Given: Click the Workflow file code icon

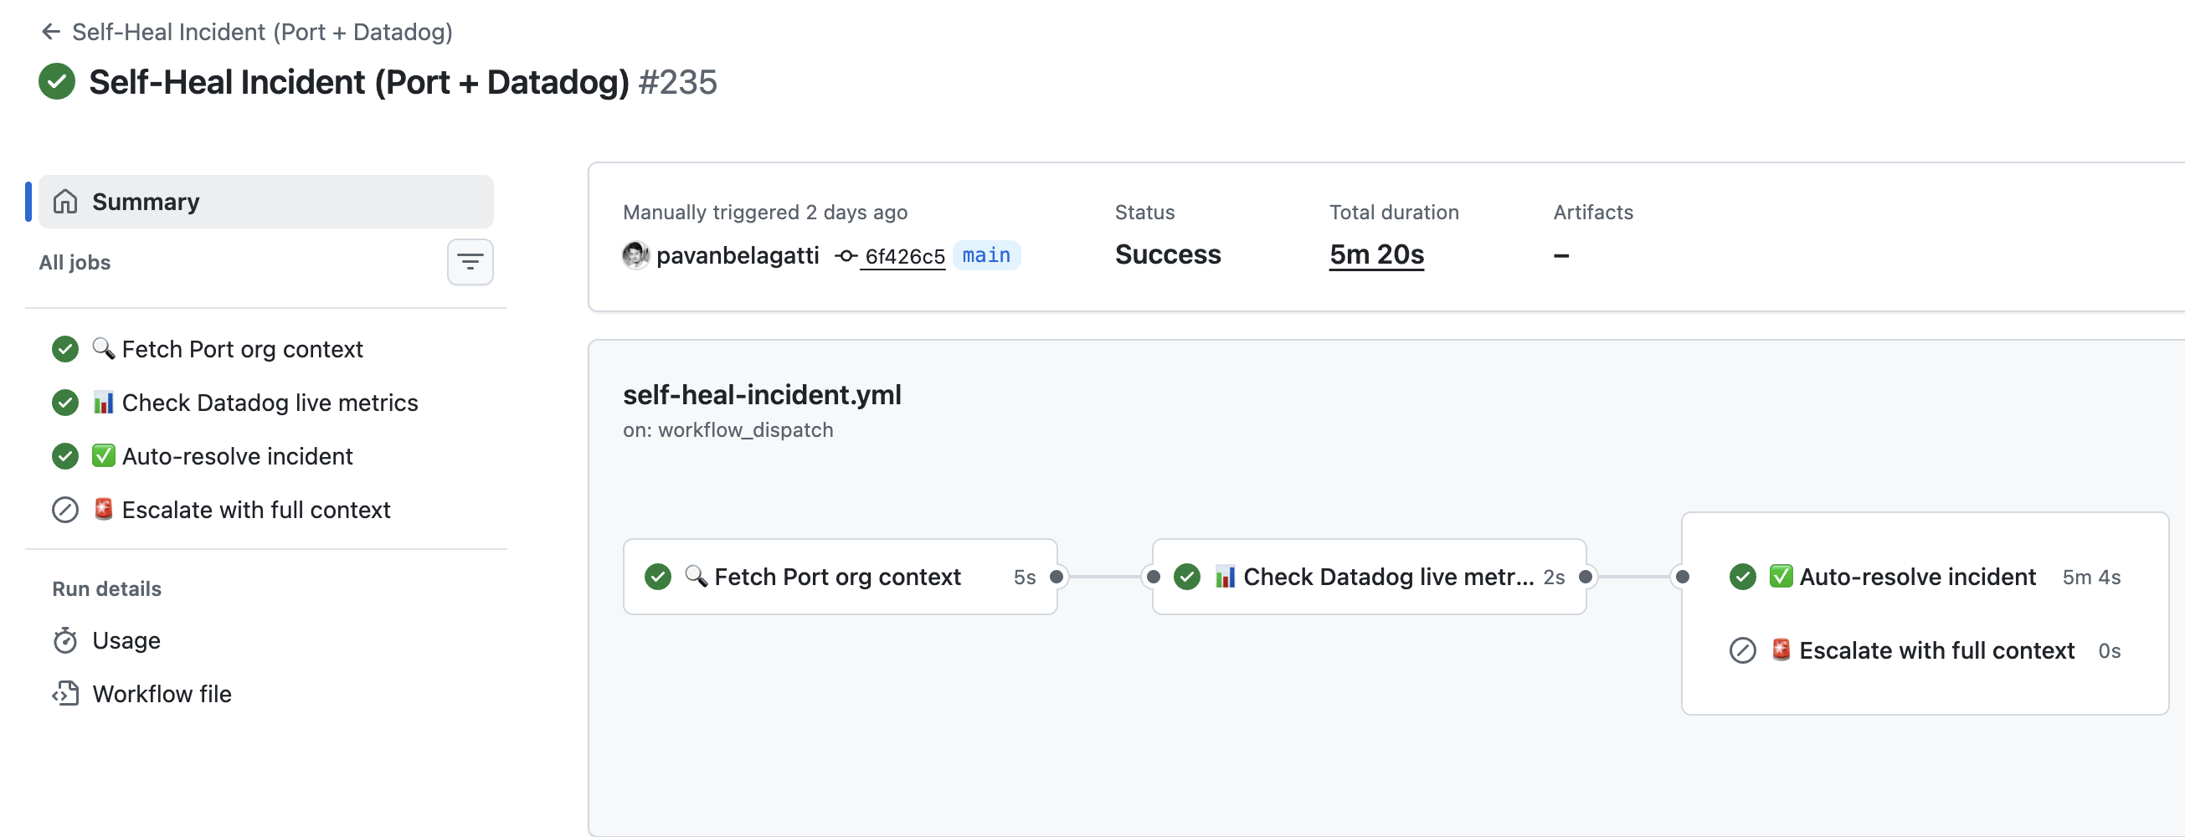Looking at the screenshot, I should pyautogui.click(x=65, y=694).
